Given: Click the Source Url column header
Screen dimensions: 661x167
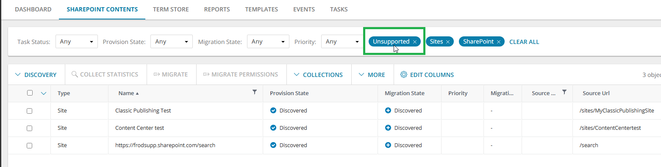Looking at the screenshot, I should (596, 93).
